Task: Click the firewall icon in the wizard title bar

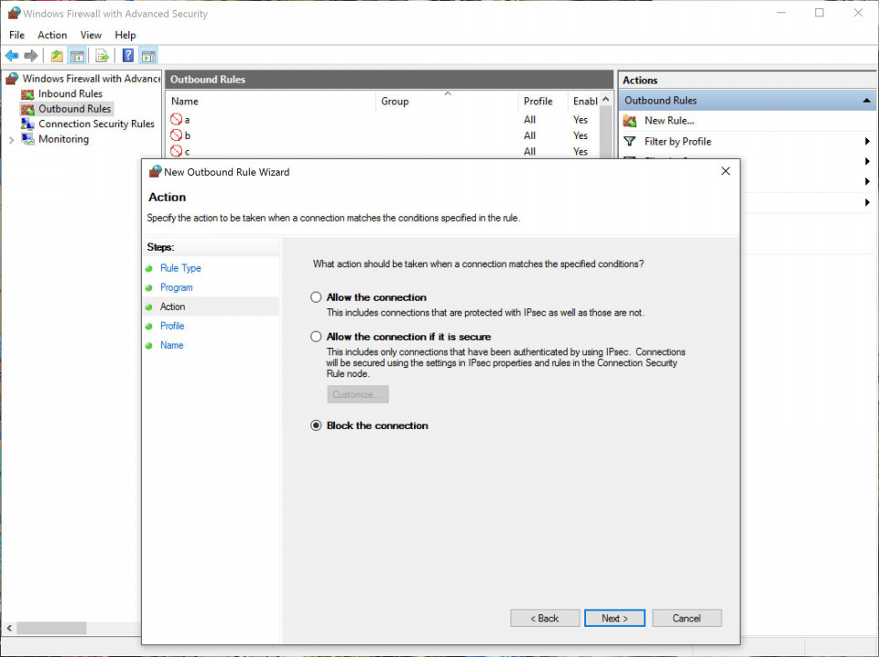Action: [155, 171]
